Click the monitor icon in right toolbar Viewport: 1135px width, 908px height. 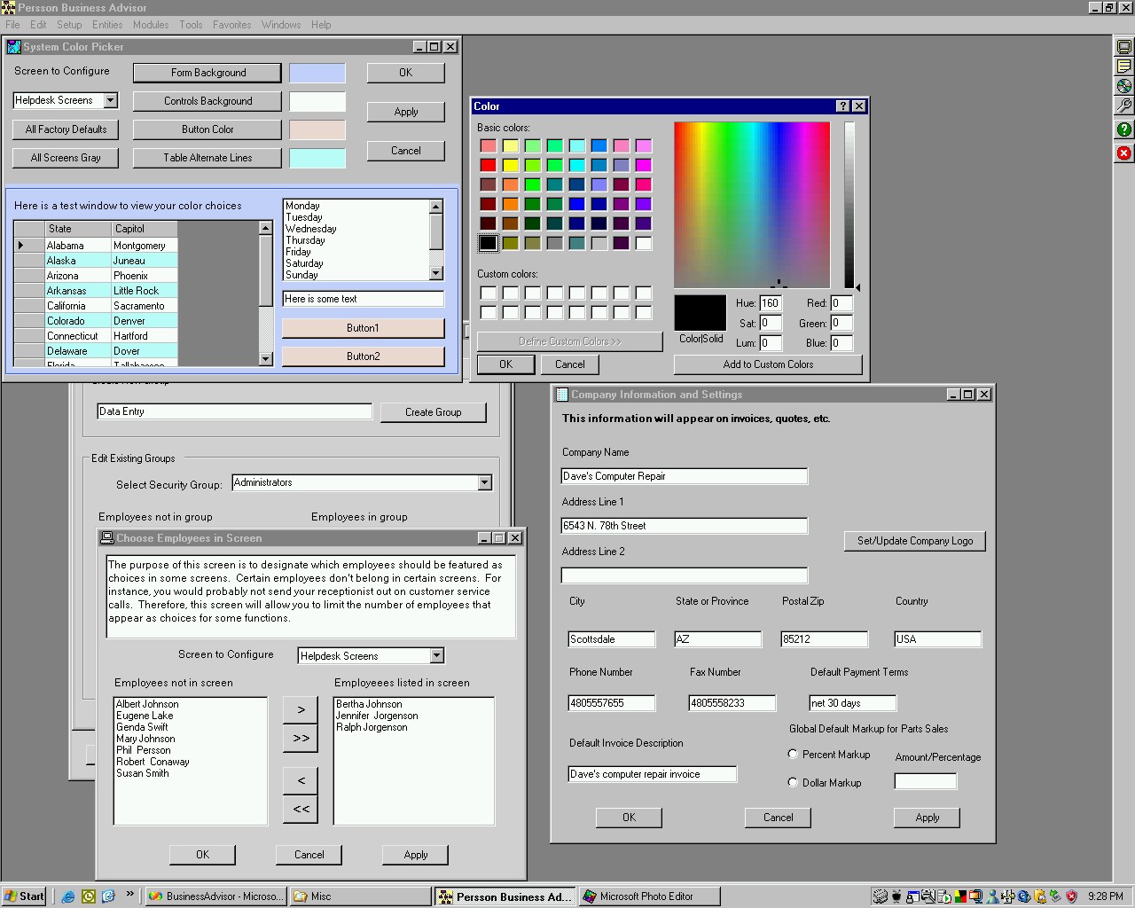[x=1123, y=47]
